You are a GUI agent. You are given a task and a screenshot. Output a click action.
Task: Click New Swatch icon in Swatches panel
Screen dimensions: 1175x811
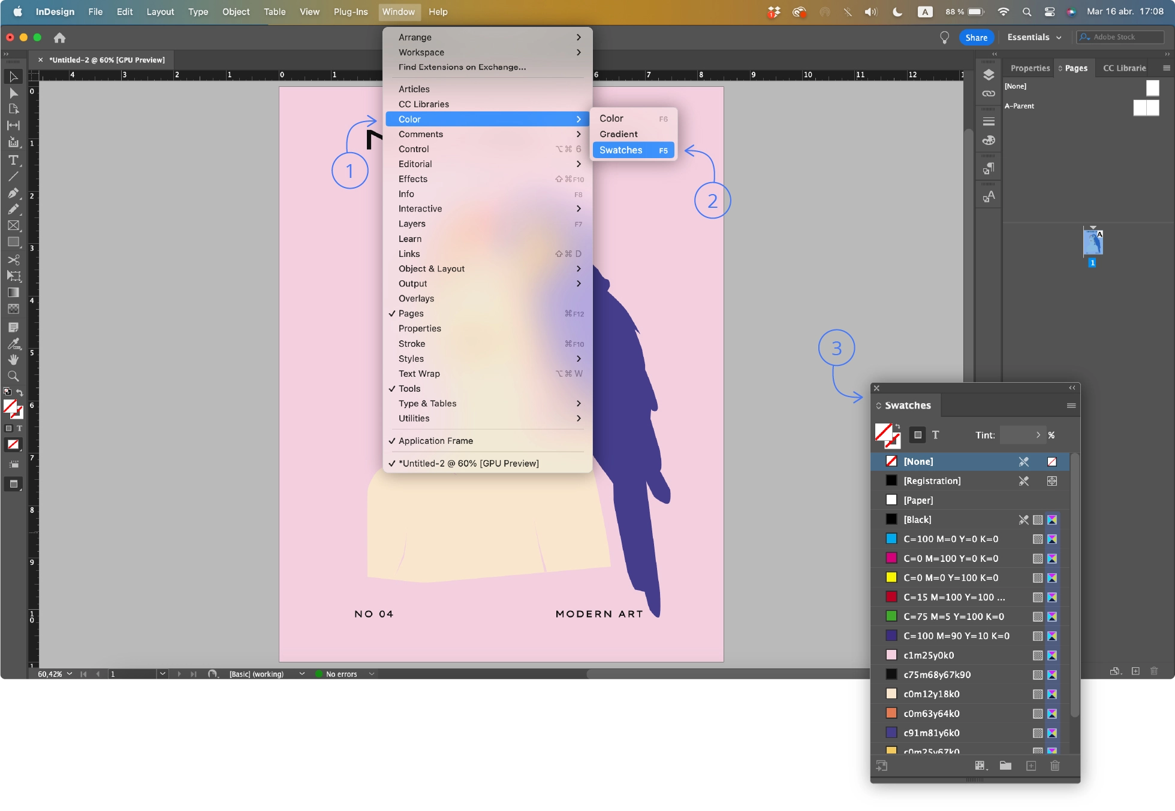point(1031,766)
